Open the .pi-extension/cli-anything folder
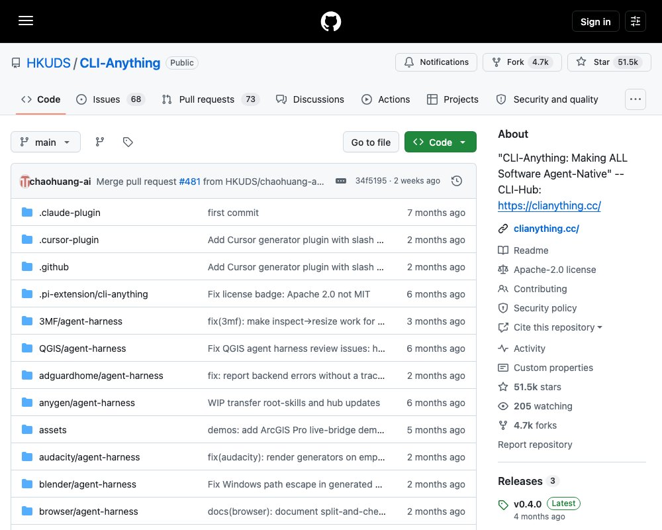 tap(93, 294)
